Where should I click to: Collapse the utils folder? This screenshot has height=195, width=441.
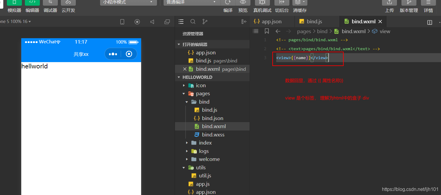pos(212,168)
